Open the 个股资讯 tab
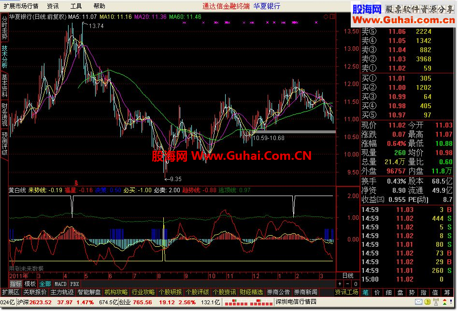This screenshot has height=311, width=458. click(224, 292)
